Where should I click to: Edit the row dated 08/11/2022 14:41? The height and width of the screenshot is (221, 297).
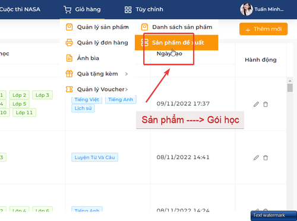point(256,157)
